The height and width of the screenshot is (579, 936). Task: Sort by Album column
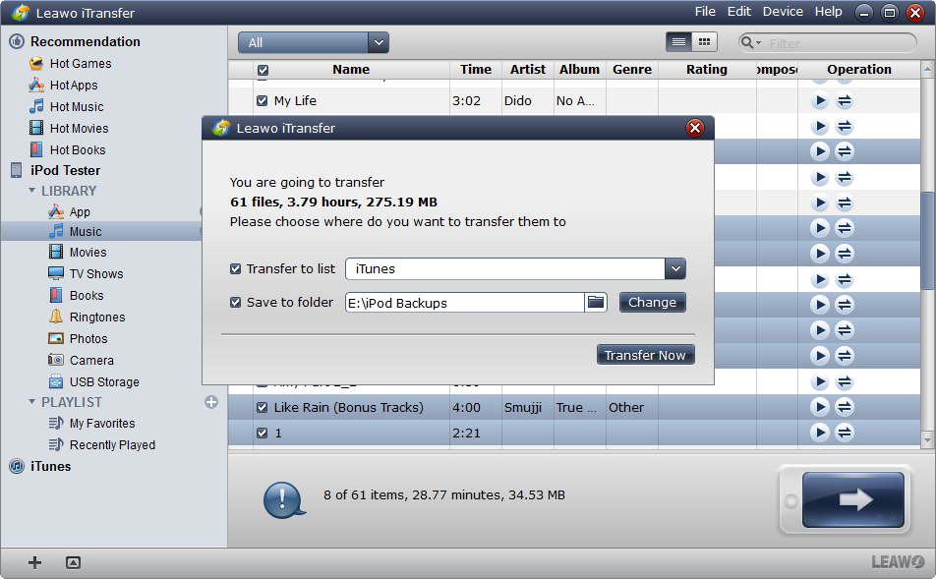(x=580, y=69)
